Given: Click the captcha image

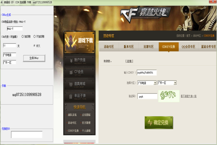Looking at the screenshot, I should click(169, 96).
